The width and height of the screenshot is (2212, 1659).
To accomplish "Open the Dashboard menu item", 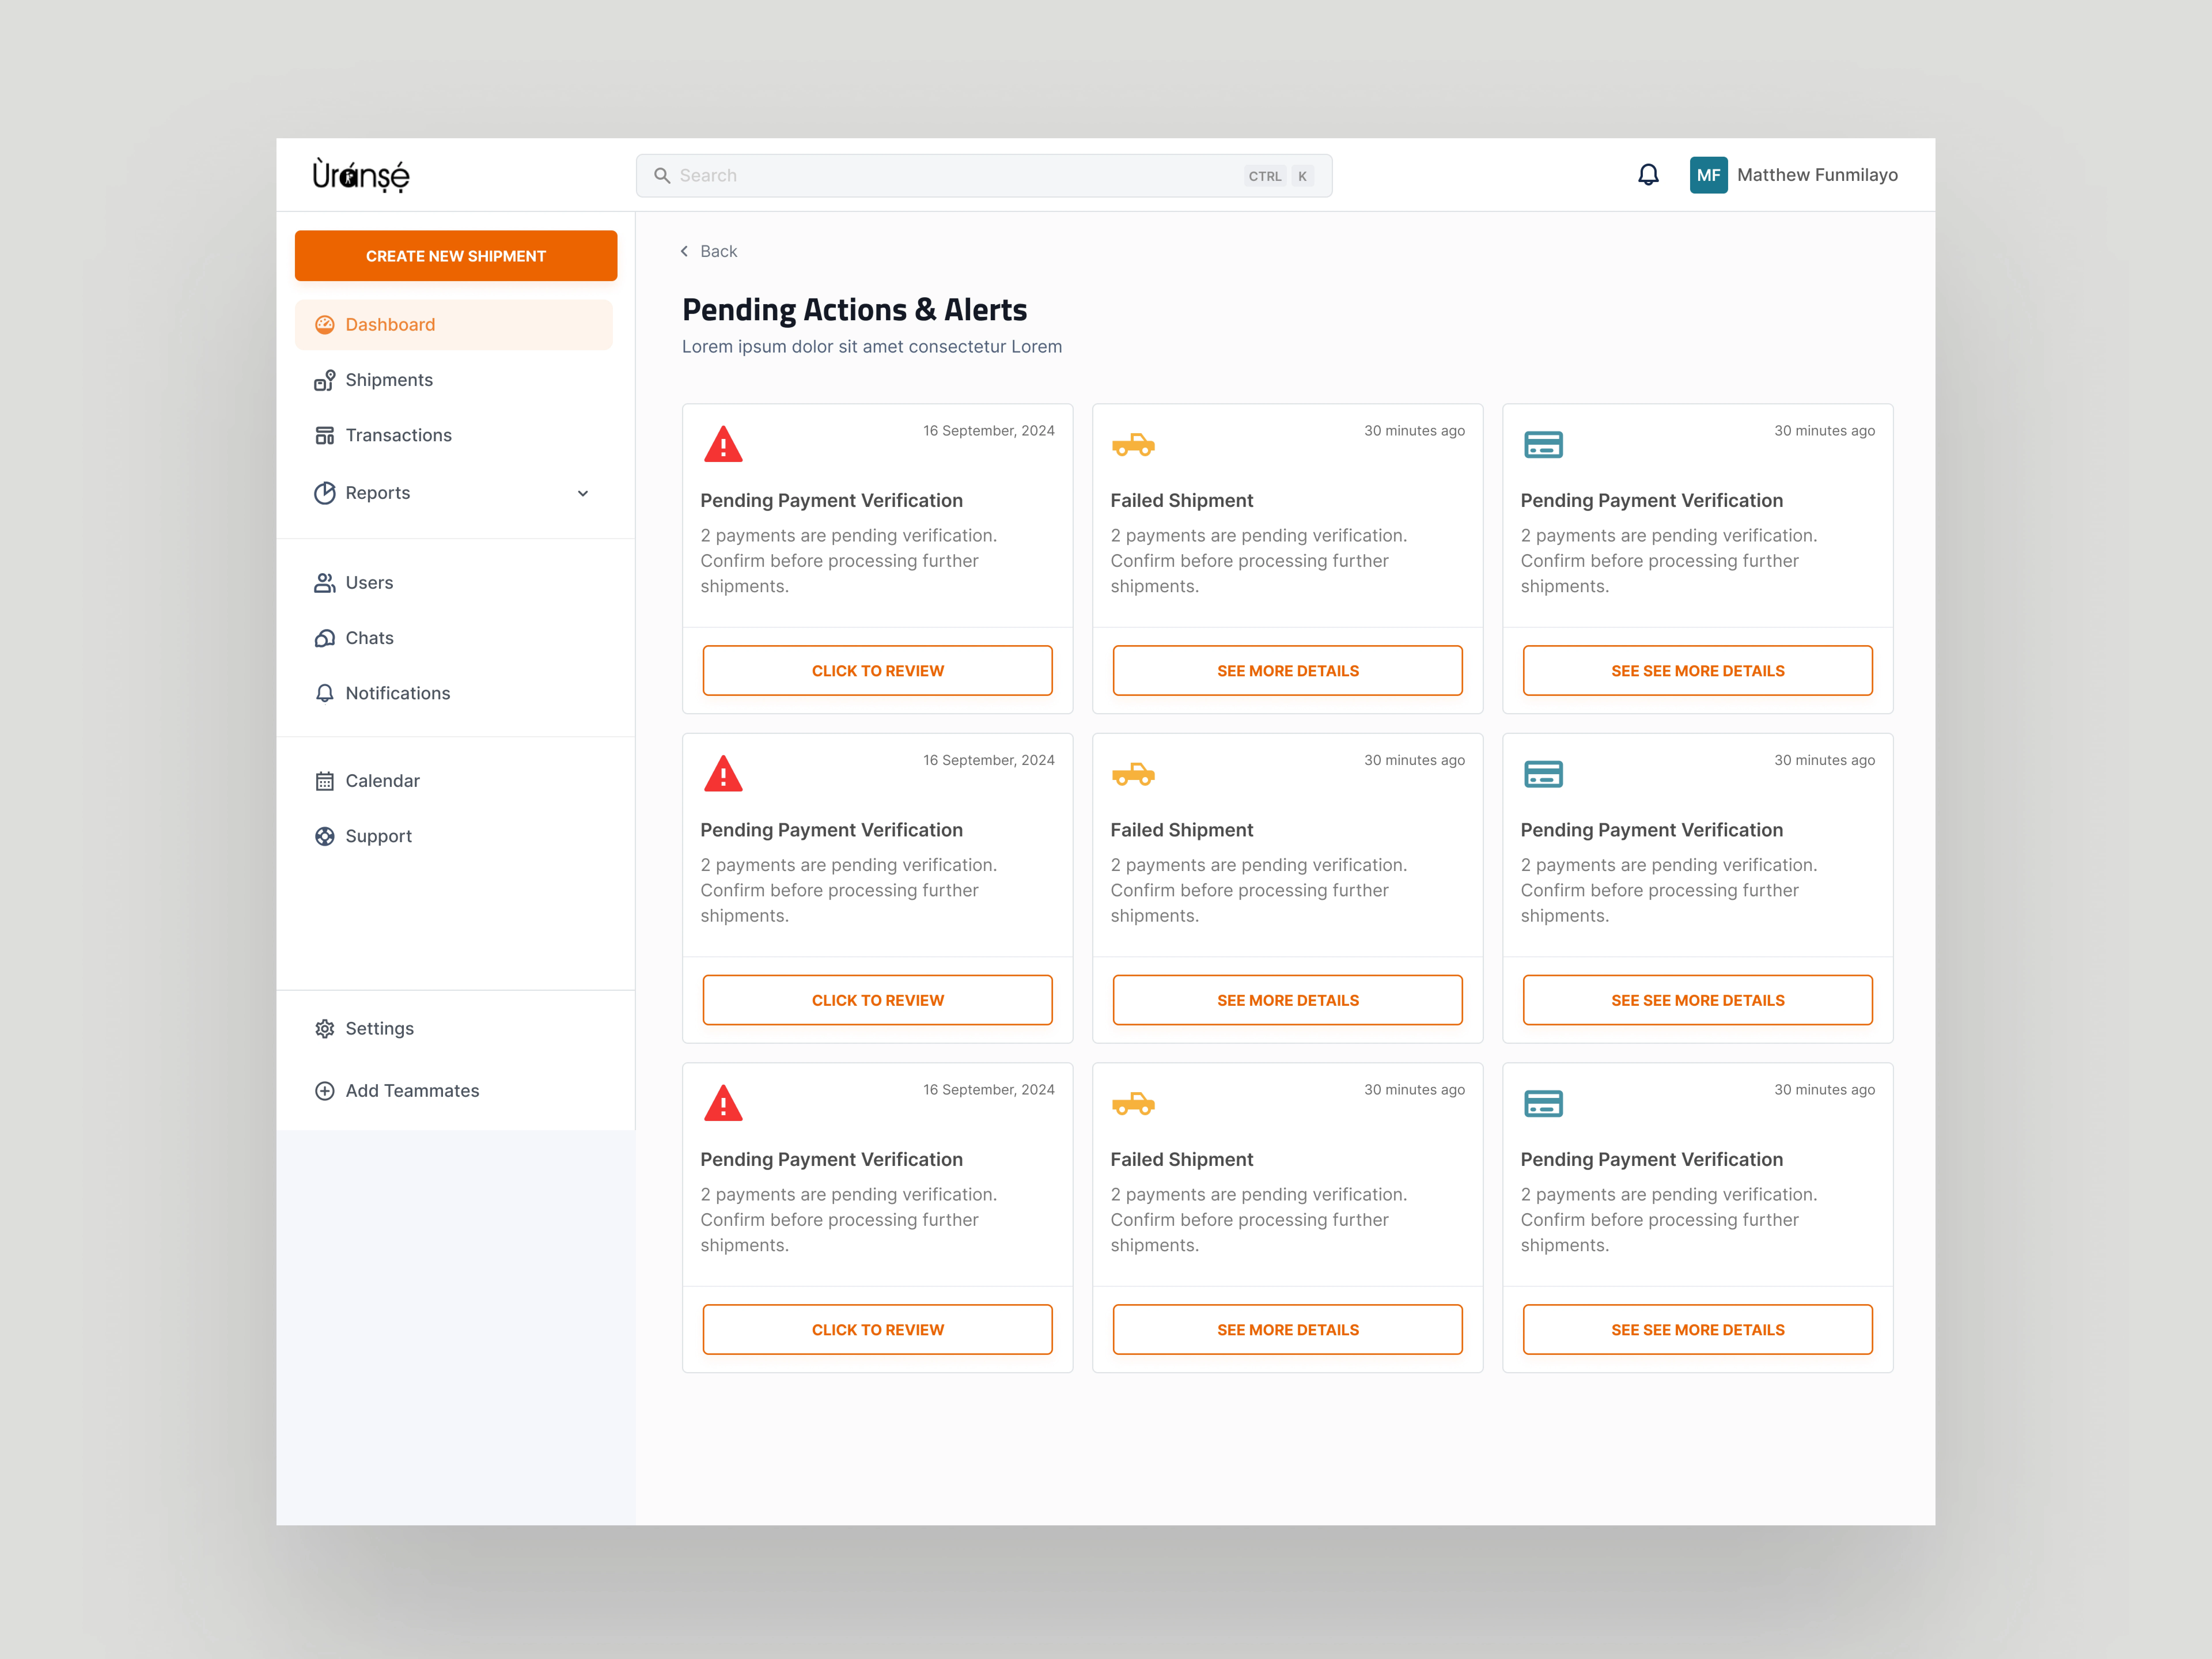I will pos(454,325).
